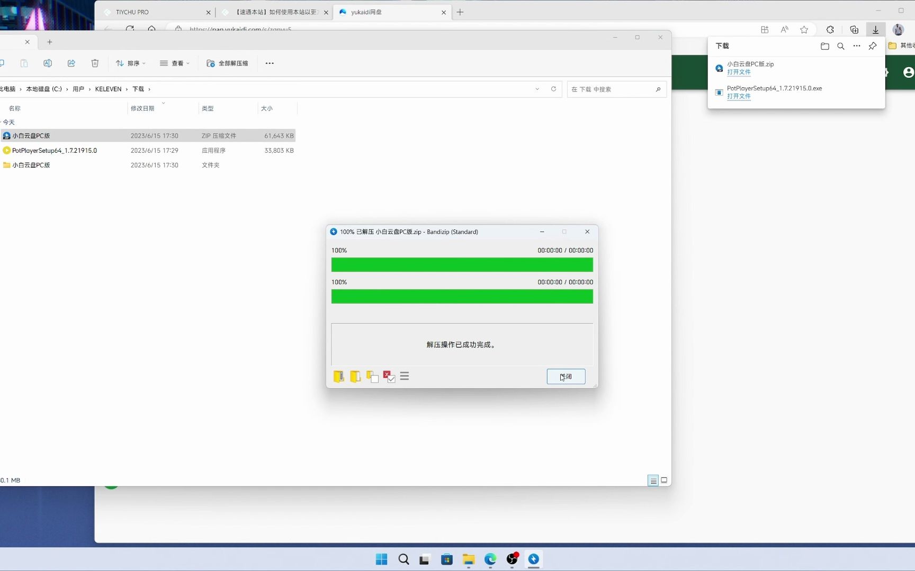Open File Explorer from the taskbar
915x571 pixels.
tap(469, 559)
